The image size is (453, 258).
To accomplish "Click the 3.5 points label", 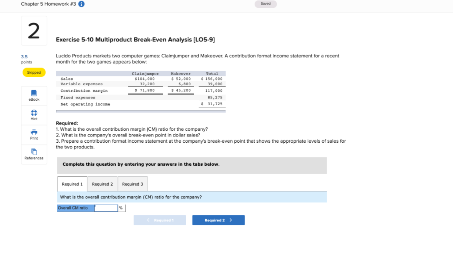I will tap(26, 59).
